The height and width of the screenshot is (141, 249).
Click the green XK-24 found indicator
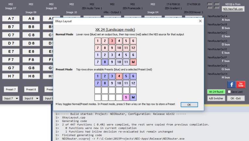216,92
